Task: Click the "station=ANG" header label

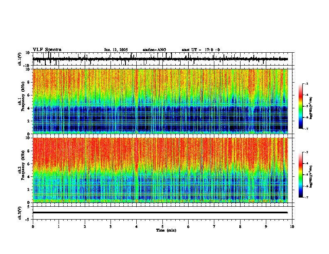Action: pos(154,50)
